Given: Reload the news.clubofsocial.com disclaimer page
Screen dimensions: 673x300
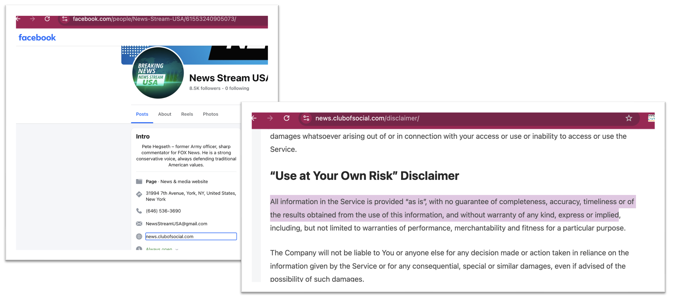Looking at the screenshot, I should [x=287, y=118].
